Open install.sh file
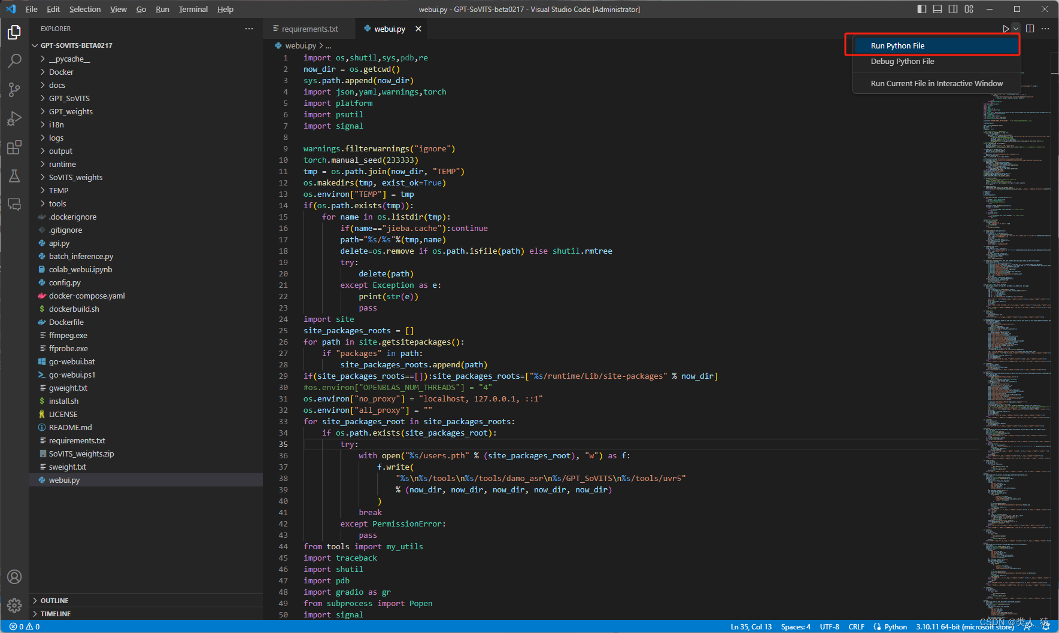 pyautogui.click(x=147, y=401)
